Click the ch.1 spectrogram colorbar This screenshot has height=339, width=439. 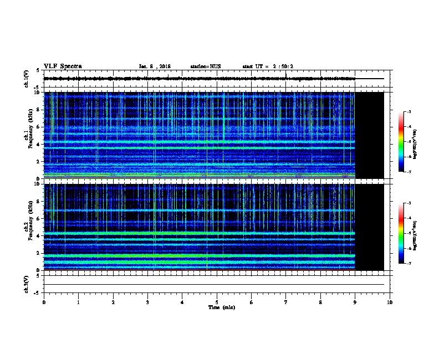click(401, 142)
